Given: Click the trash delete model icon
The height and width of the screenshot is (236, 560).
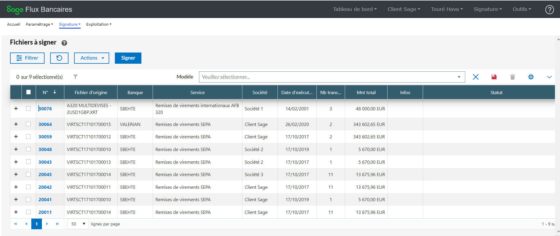Looking at the screenshot, I should 512,77.
